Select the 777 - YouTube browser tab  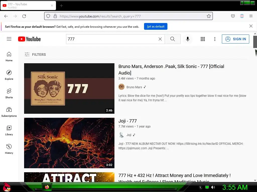coord(28,5)
